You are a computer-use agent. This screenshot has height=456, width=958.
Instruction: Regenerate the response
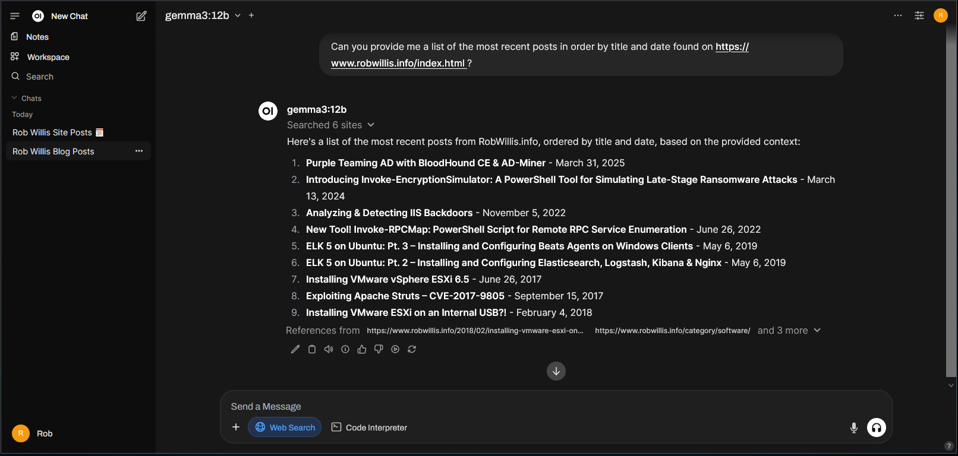pyautogui.click(x=412, y=349)
